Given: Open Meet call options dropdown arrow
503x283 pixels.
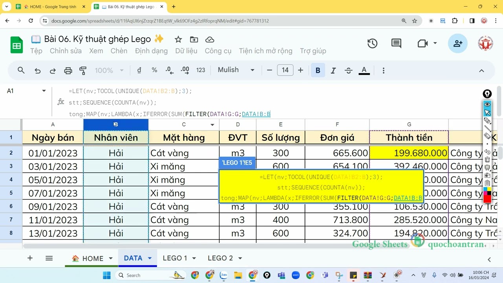Looking at the screenshot, I should point(435,43).
